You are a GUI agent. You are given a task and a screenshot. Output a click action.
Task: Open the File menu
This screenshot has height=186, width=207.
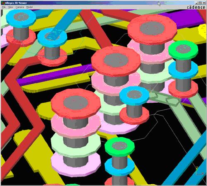click(x=4, y=7)
